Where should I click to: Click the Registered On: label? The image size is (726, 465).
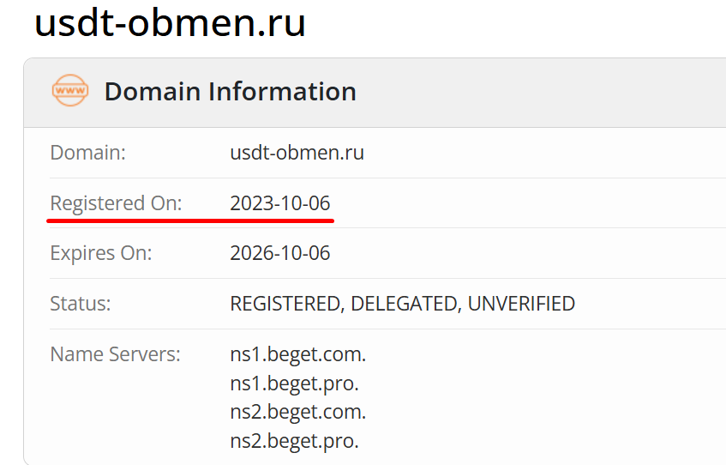[x=117, y=203]
